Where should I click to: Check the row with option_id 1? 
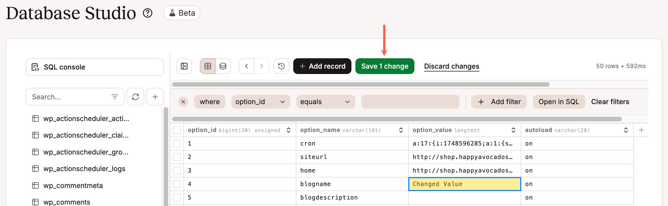[177, 144]
